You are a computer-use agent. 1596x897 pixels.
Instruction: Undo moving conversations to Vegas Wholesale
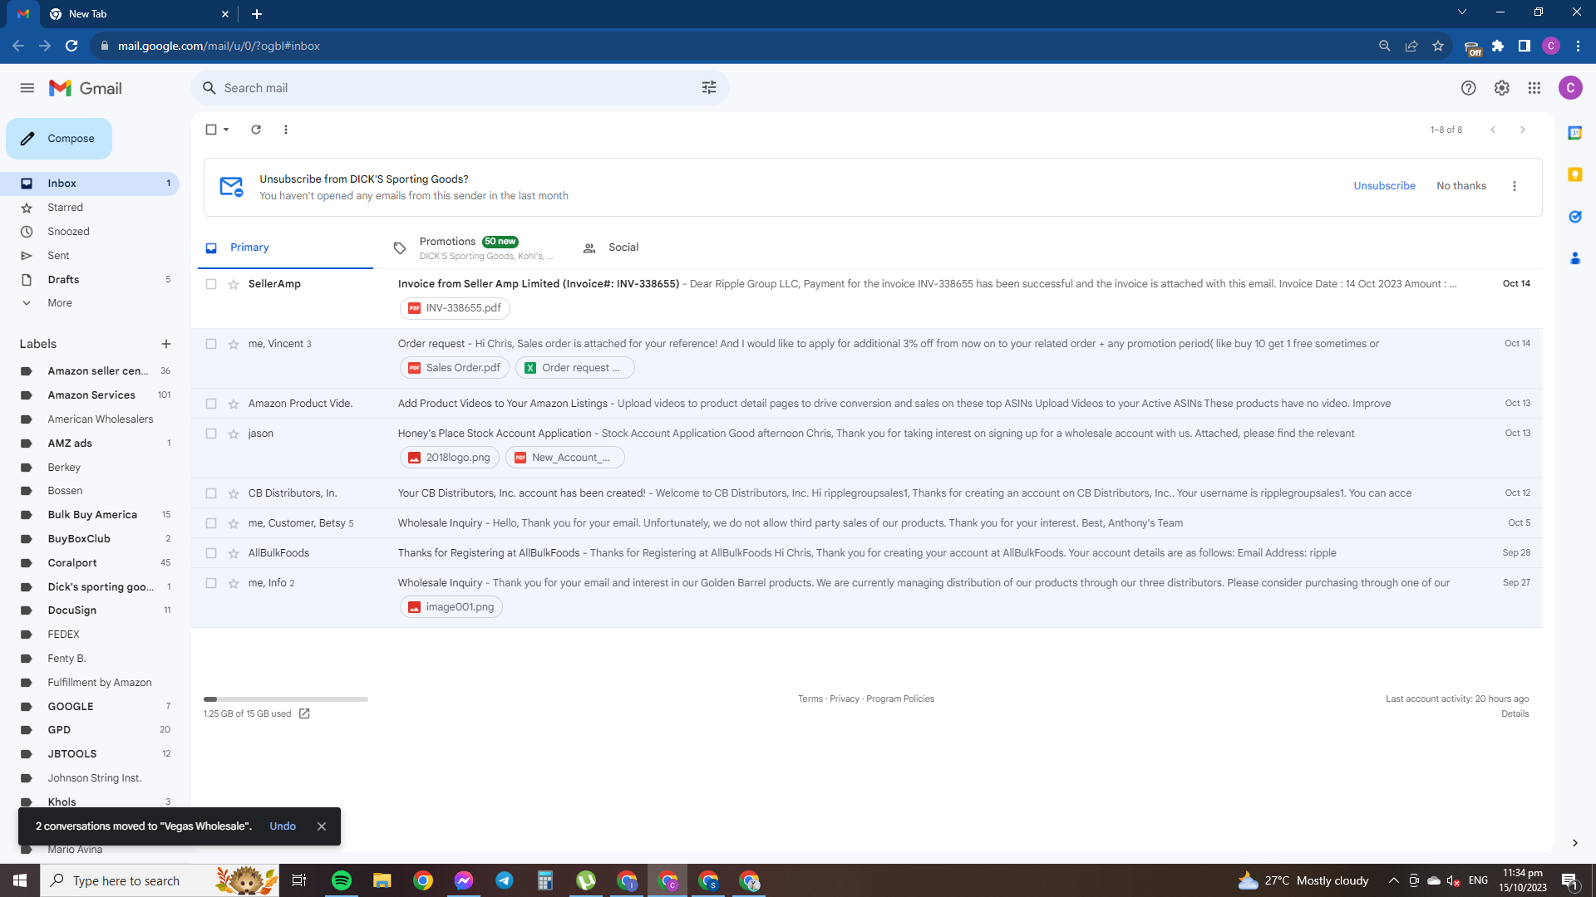pyautogui.click(x=283, y=826)
